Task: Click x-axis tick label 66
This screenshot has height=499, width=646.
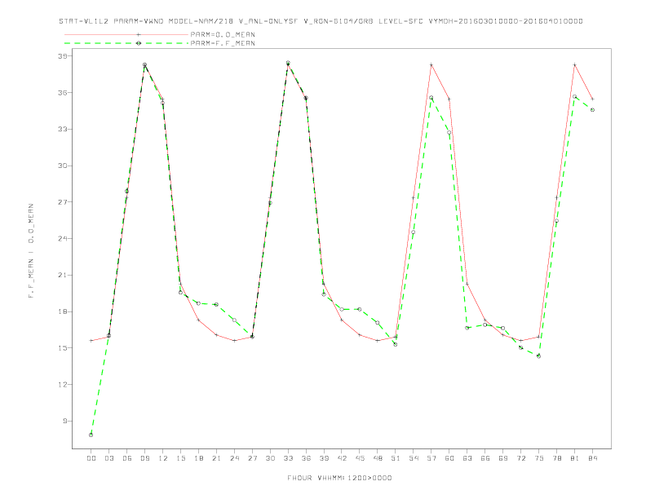Action: pyautogui.click(x=485, y=458)
